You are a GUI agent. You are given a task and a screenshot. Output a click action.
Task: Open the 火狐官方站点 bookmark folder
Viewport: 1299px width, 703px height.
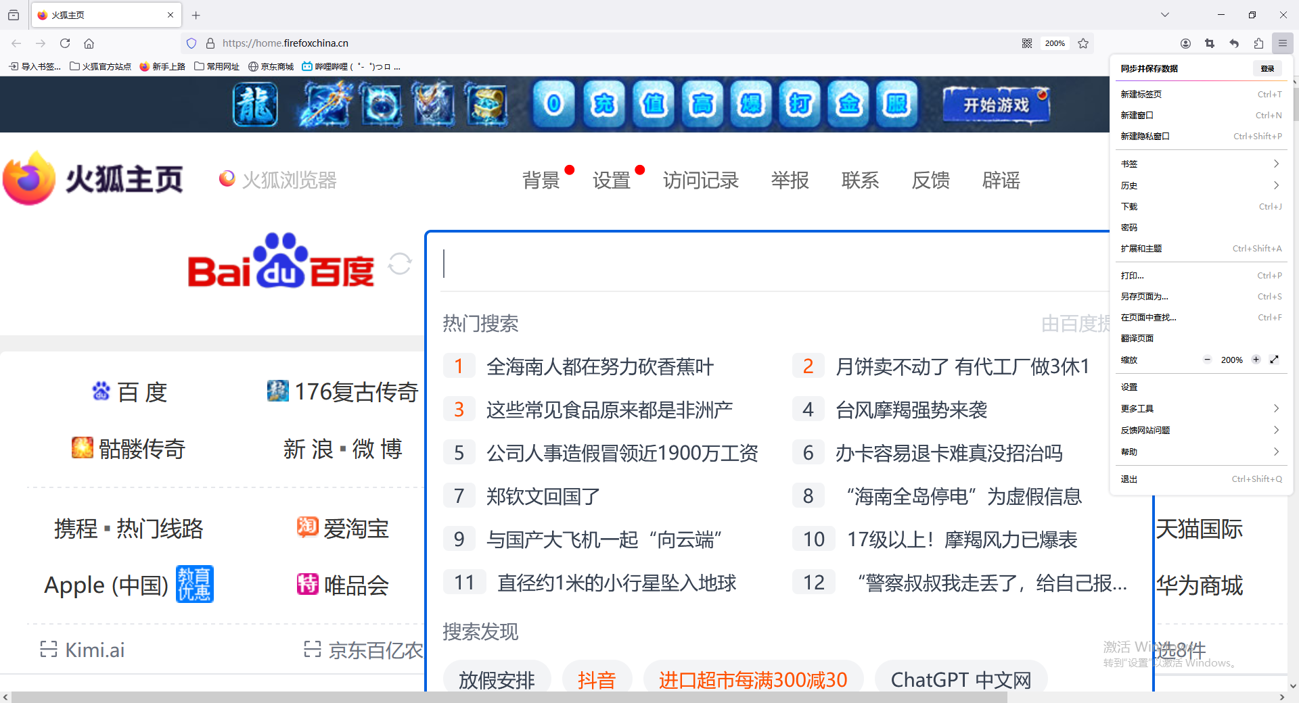pyautogui.click(x=100, y=66)
